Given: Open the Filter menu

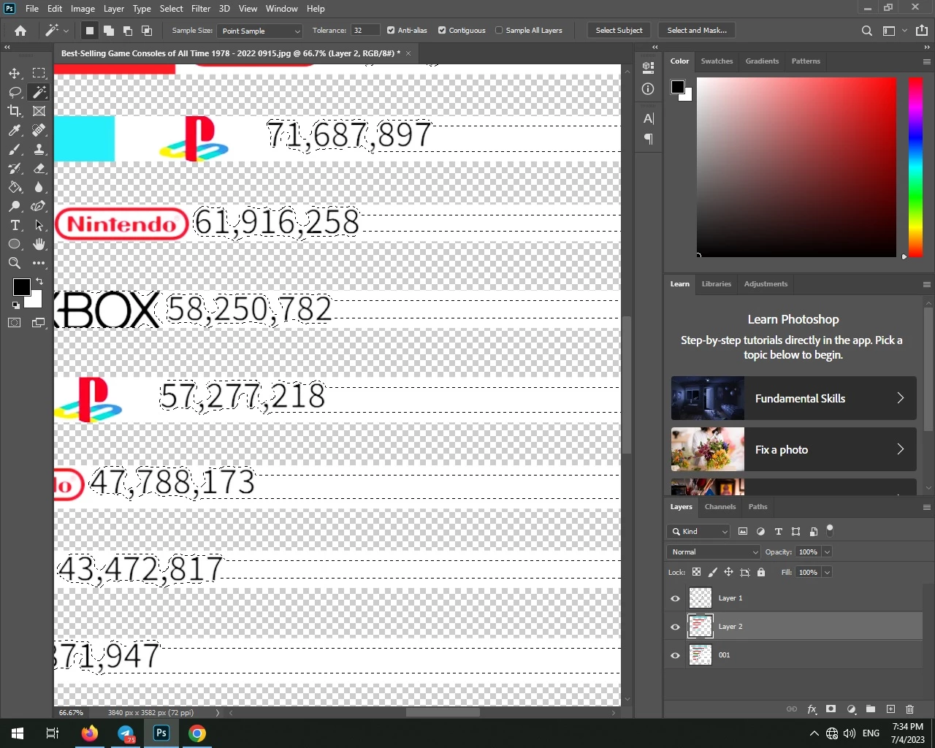Looking at the screenshot, I should (x=201, y=9).
